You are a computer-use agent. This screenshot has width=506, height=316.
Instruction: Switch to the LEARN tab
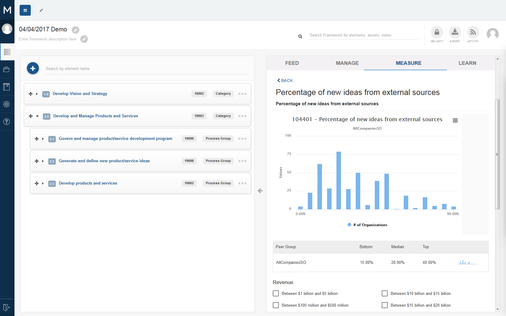(x=467, y=63)
